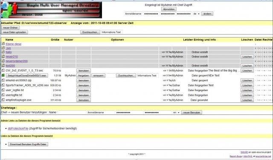273x160 pixels.
Task: Open the dbProtectionFile link
Action: [18, 129]
